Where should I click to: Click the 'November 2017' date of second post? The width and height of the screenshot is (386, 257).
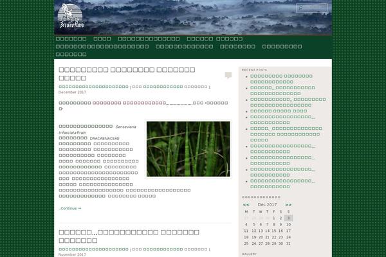pos(72,255)
